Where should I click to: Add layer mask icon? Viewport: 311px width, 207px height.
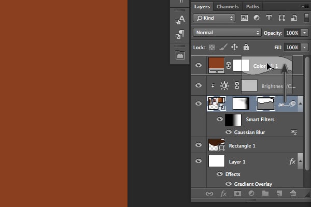237,194
